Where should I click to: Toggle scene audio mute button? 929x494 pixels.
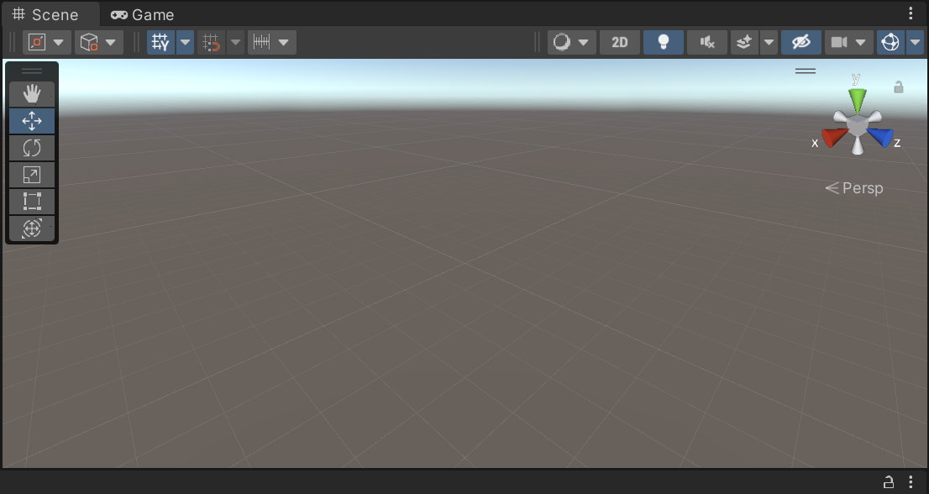click(x=706, y=42)
